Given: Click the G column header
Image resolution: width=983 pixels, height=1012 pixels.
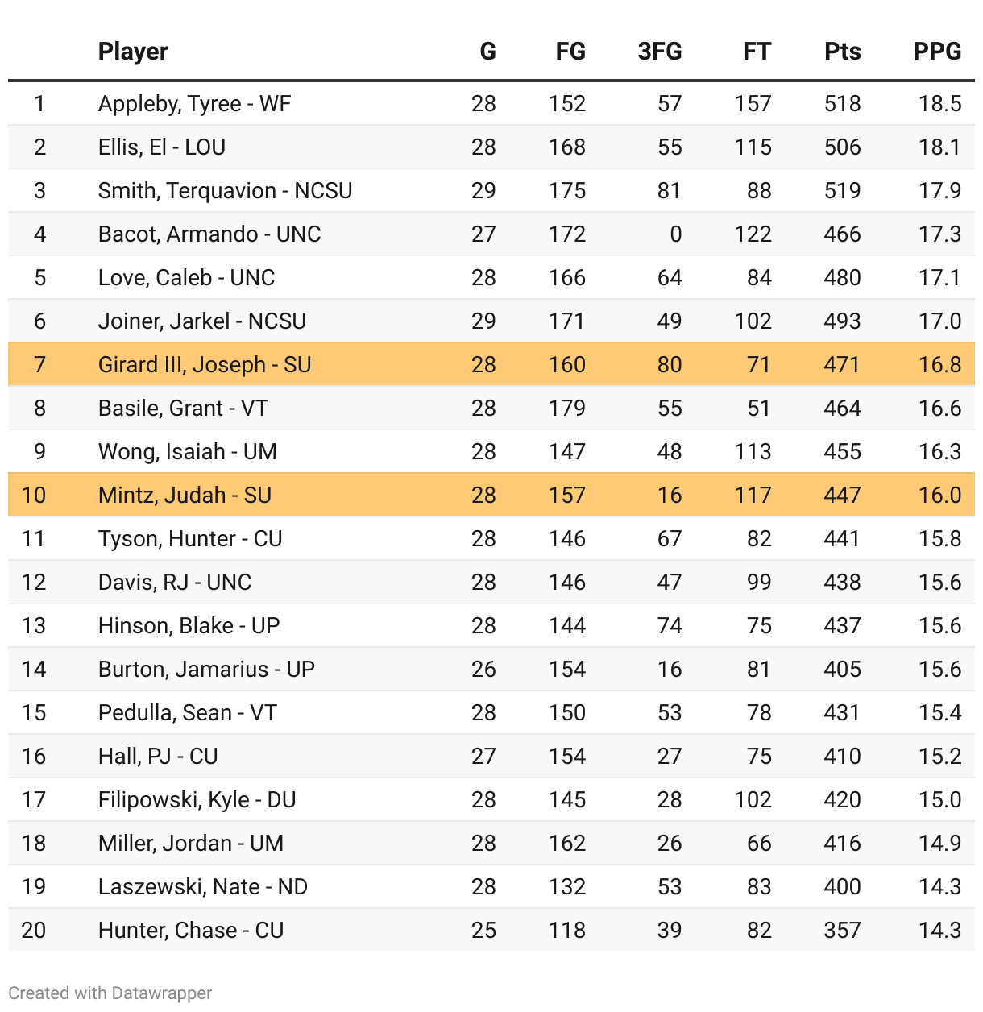Looking at the screenshot, I should (488, 52).
